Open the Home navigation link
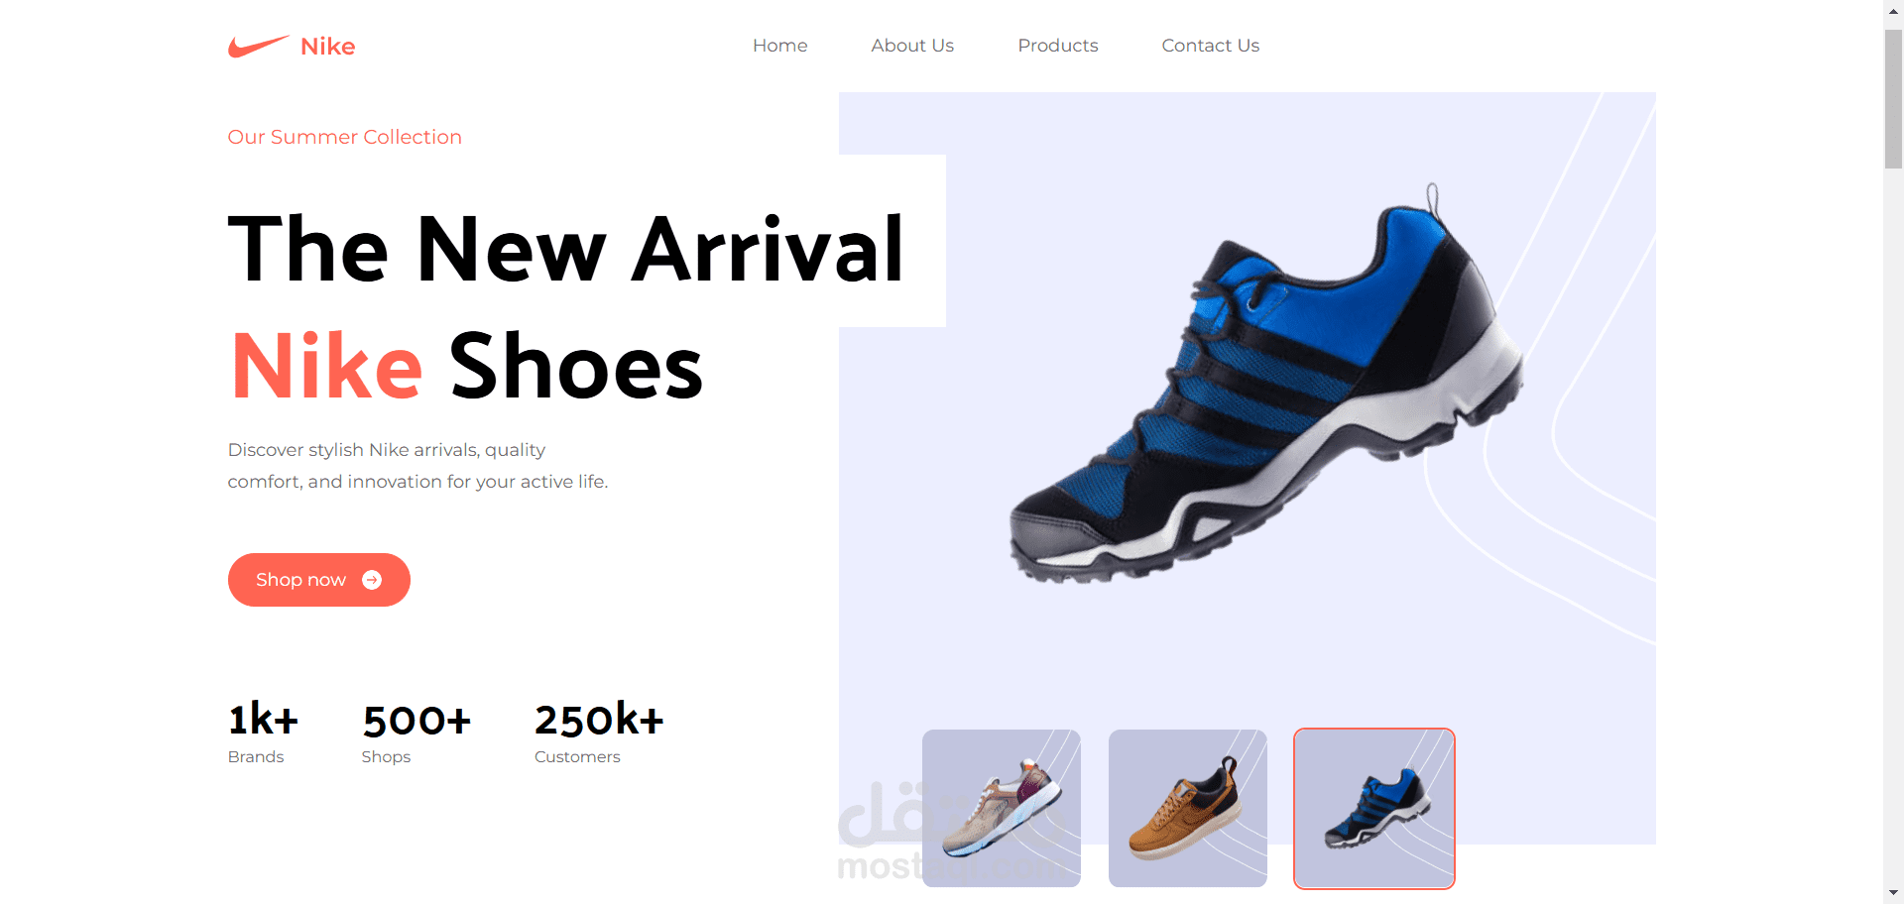Viewport: 1904px width, 904px height. [x=779, y=46]
